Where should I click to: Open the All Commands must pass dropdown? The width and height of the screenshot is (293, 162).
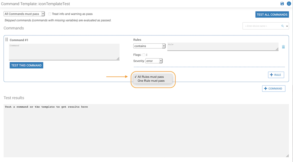[x=24, y=14]
